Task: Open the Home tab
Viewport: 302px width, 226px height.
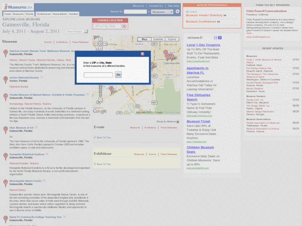Action: 7,14
